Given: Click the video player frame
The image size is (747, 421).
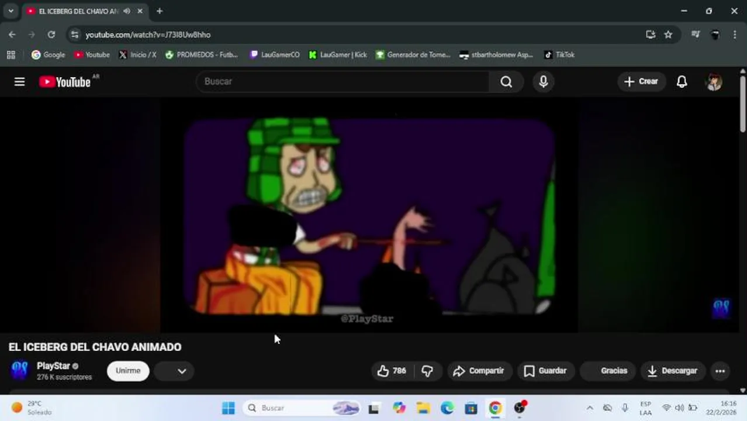Looking at the screenshot, I should click(x=369, y=215).
